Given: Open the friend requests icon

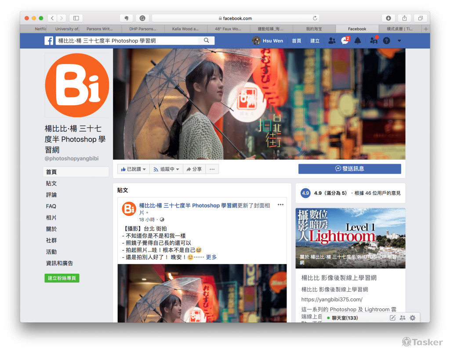Looking at the screenshot, I should 332,41.
